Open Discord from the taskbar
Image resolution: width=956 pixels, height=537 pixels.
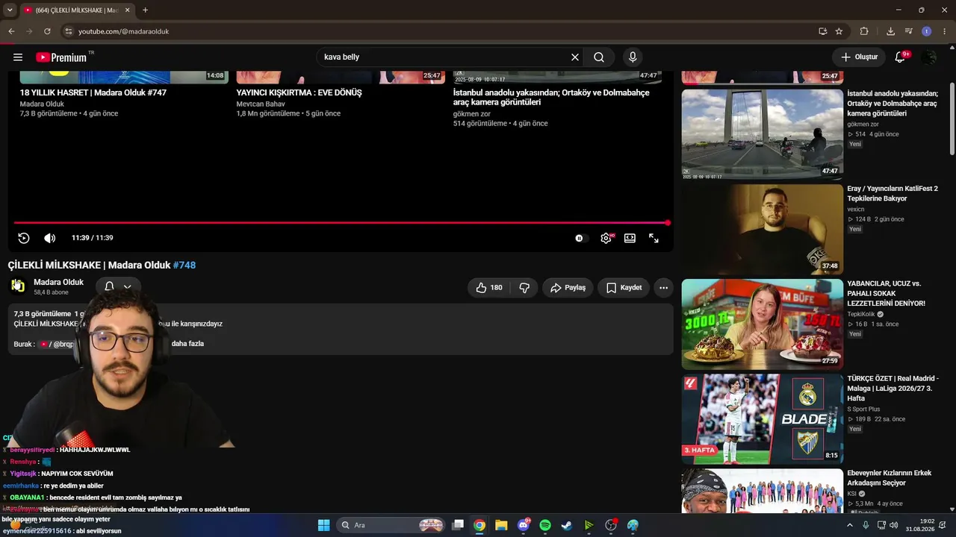coord(524,525)
